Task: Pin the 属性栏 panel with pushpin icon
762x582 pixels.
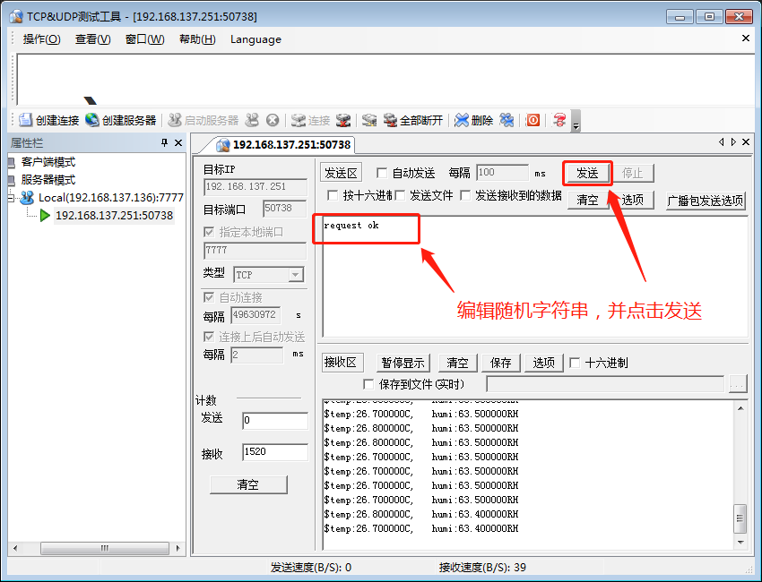Action: [x=164, y=142]
